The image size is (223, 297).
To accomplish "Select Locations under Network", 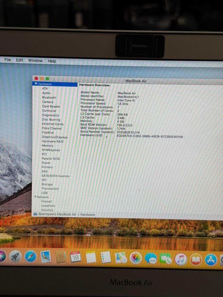I will pos(48,205).
